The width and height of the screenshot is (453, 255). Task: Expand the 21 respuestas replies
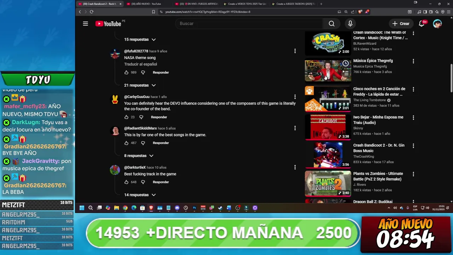140,85
